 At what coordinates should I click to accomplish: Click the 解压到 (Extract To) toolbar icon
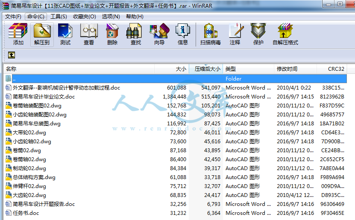click(42, 35)
